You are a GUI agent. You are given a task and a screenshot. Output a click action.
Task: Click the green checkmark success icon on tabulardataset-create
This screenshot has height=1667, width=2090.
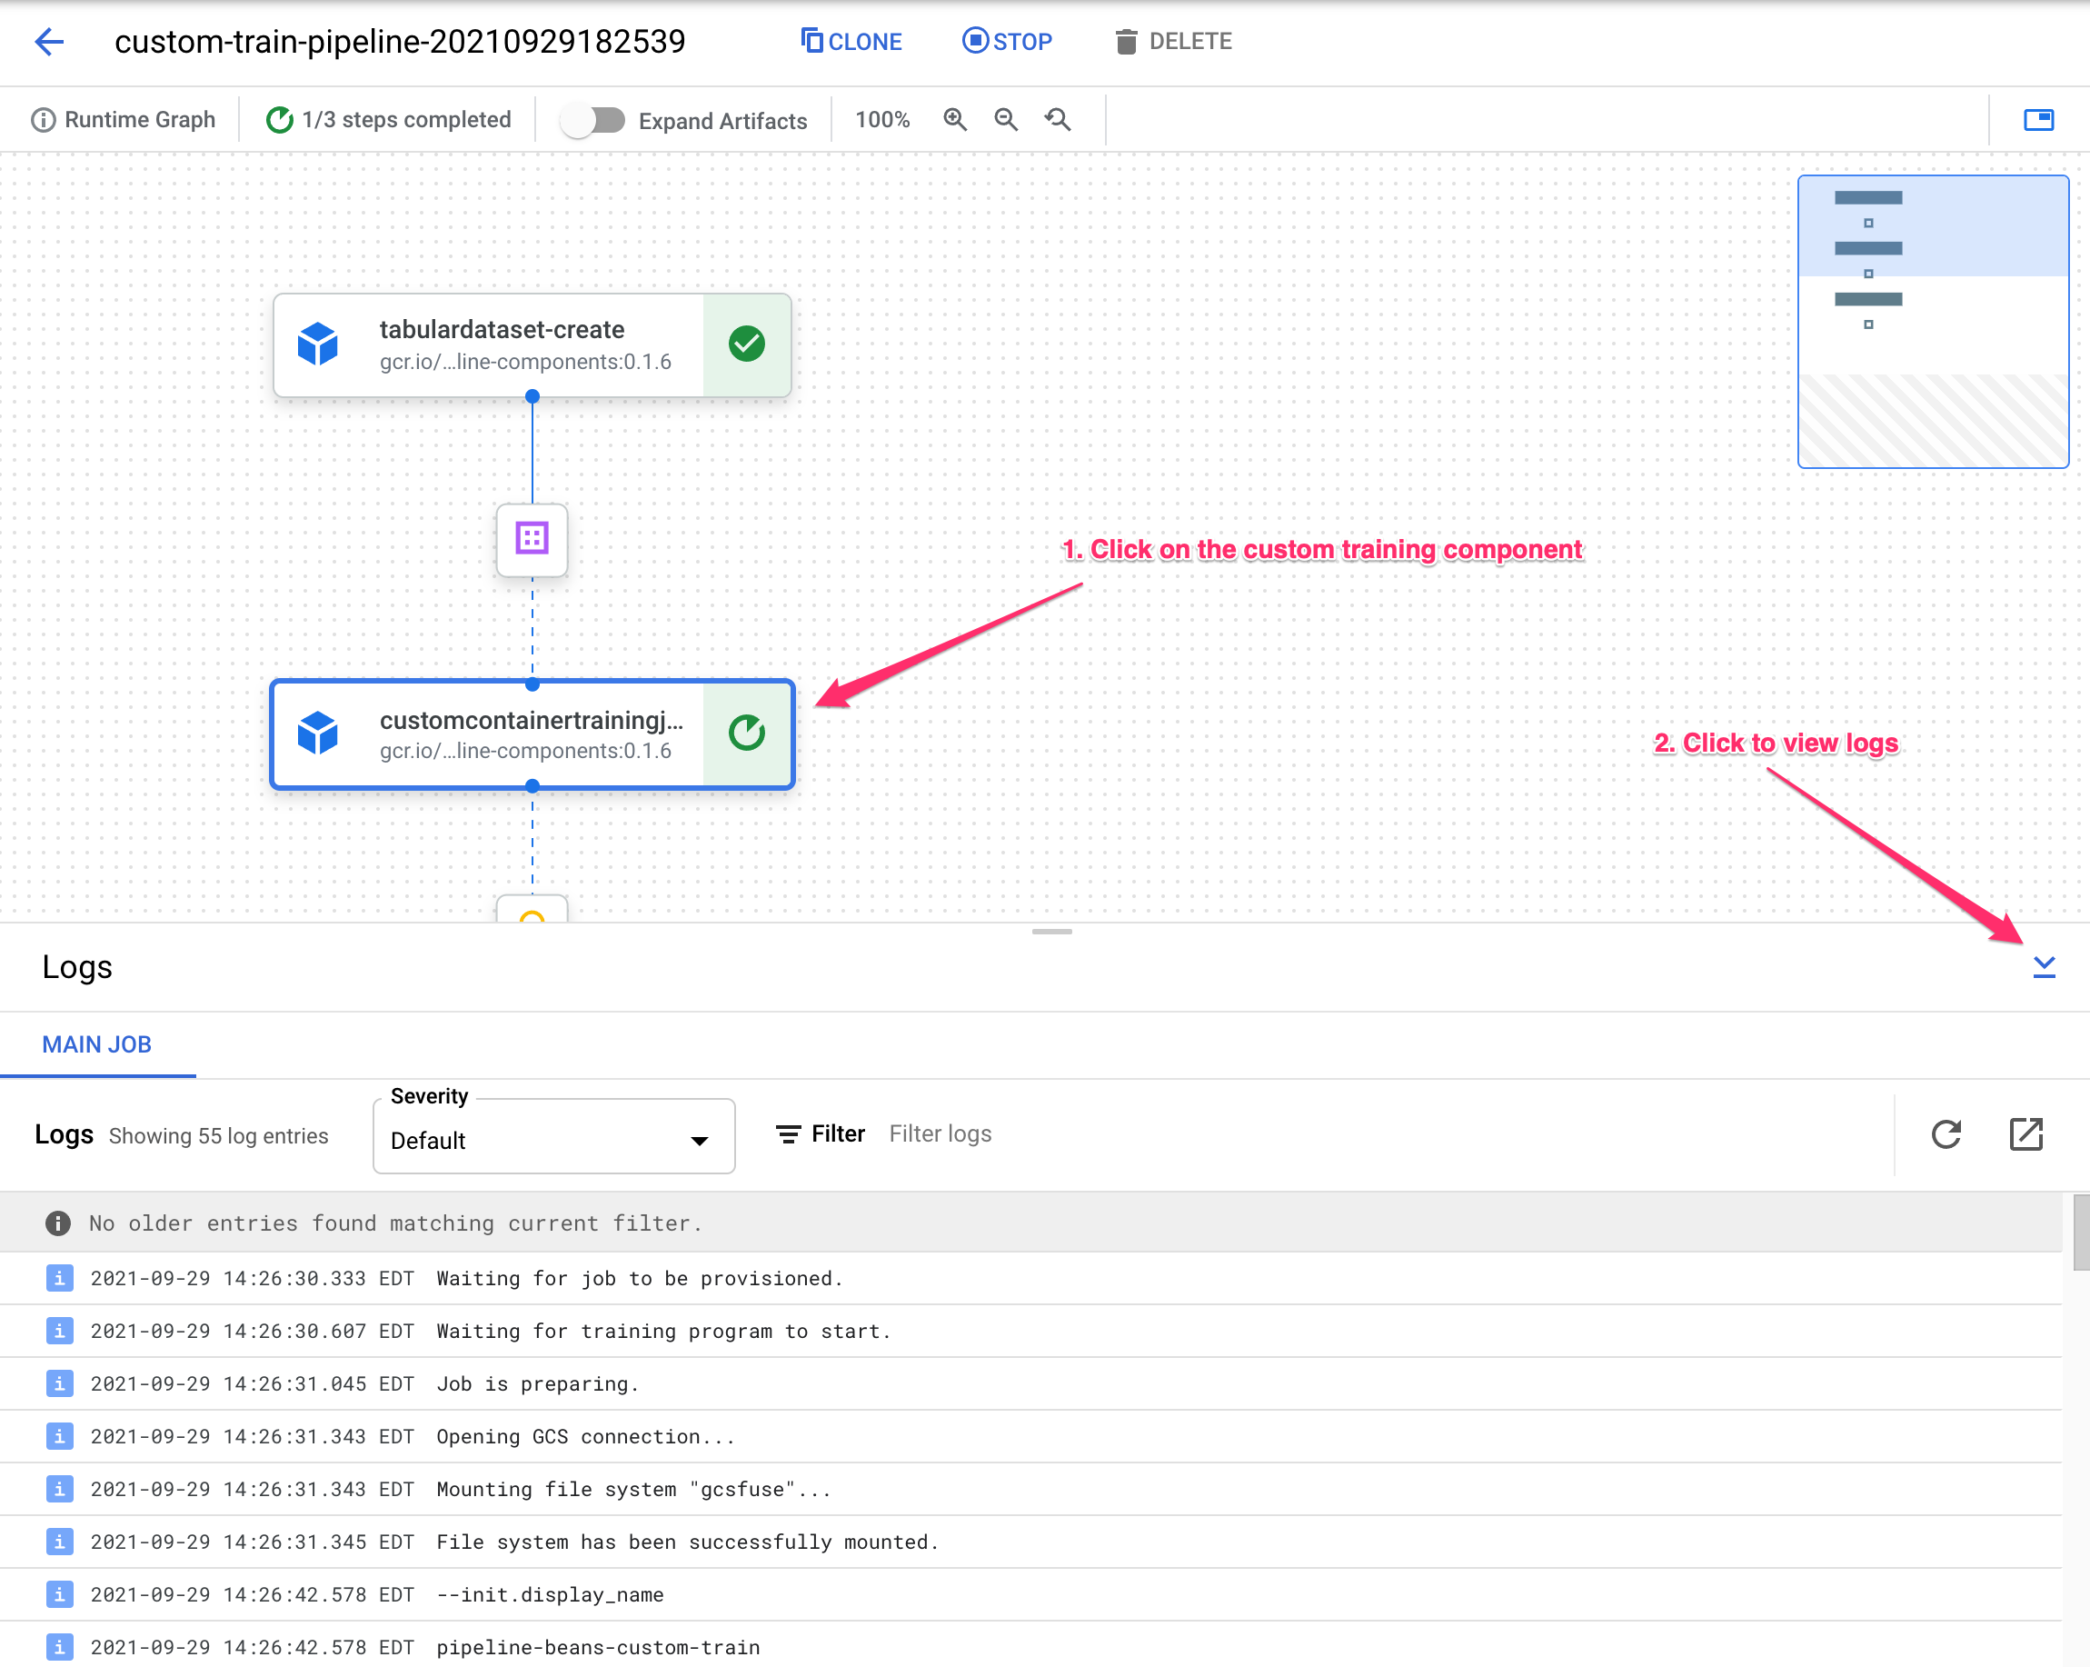[745, 344]
